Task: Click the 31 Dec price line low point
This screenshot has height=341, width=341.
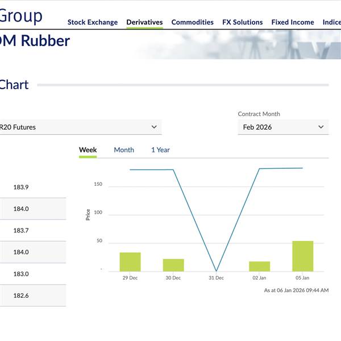Action: tap(216, 271)
